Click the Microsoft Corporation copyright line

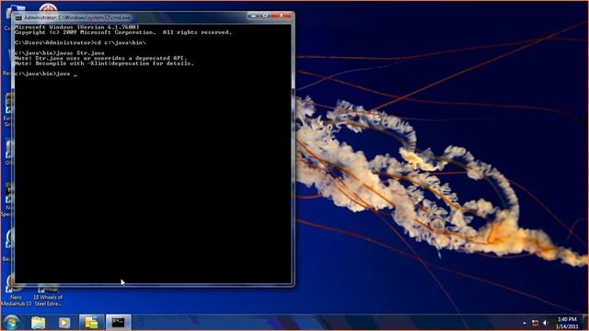point(123,32)
